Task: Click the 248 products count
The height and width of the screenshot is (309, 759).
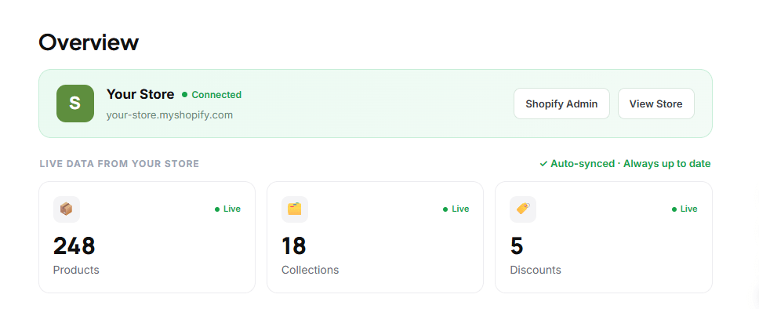Action: [74, 245]
